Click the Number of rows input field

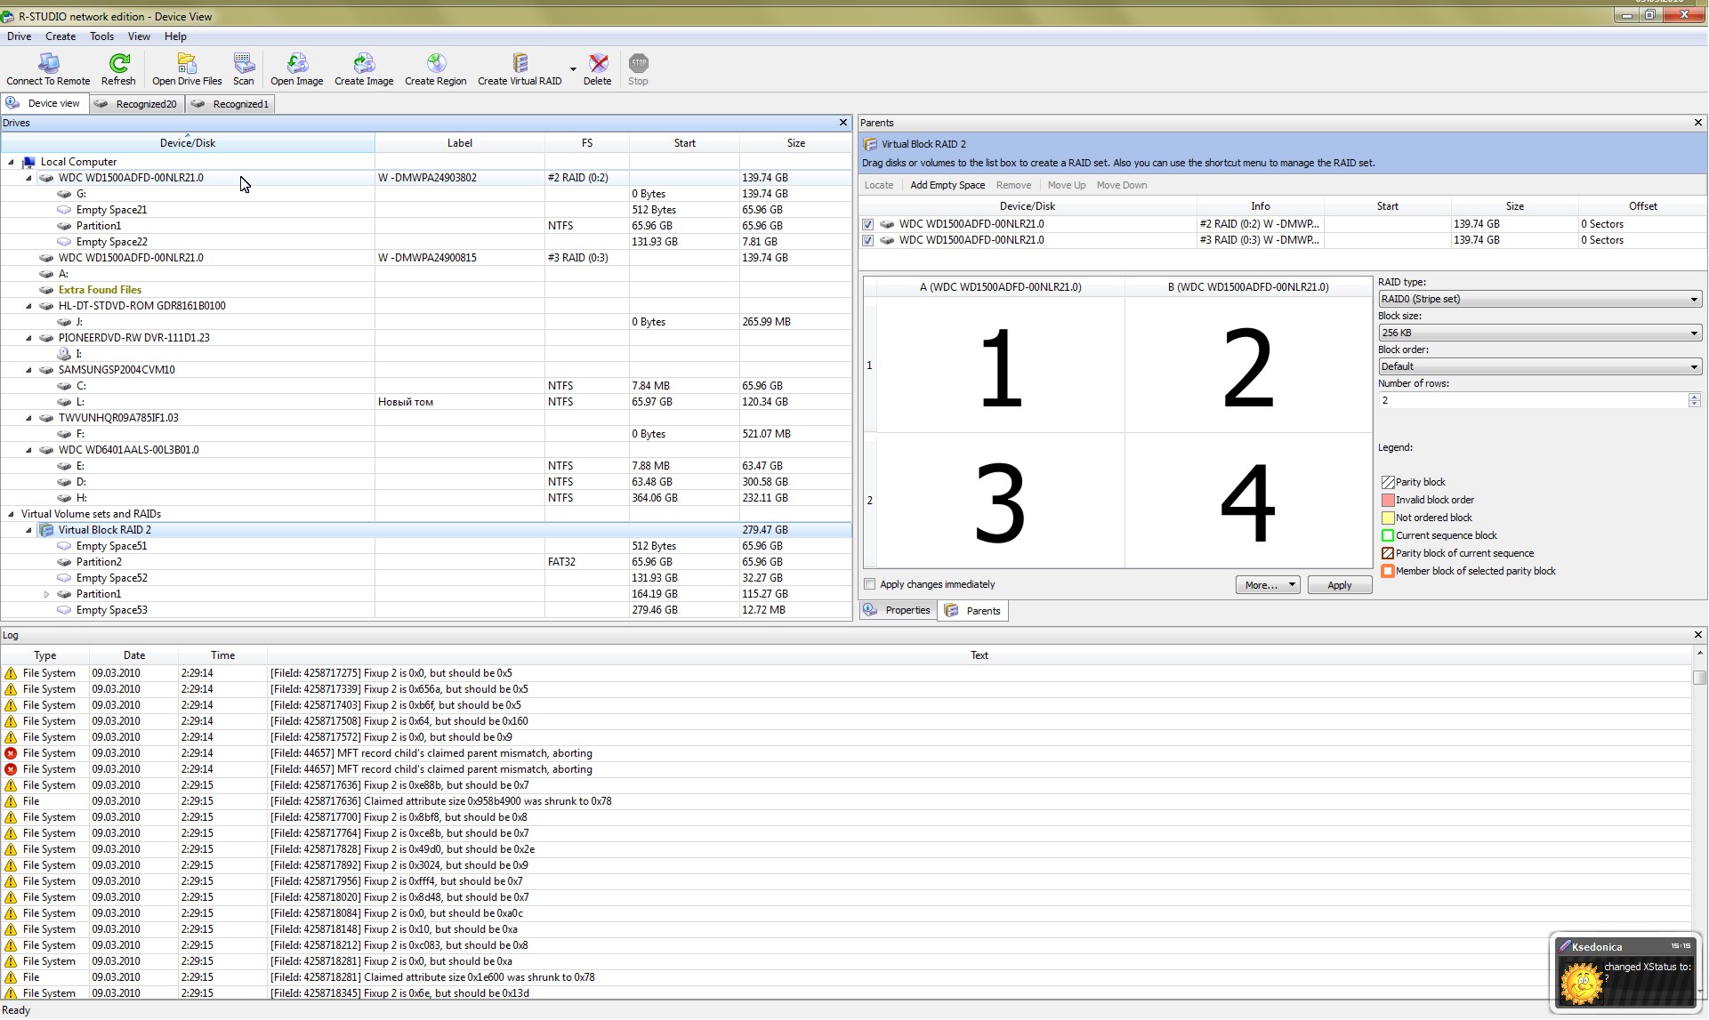coord(1530,401)
